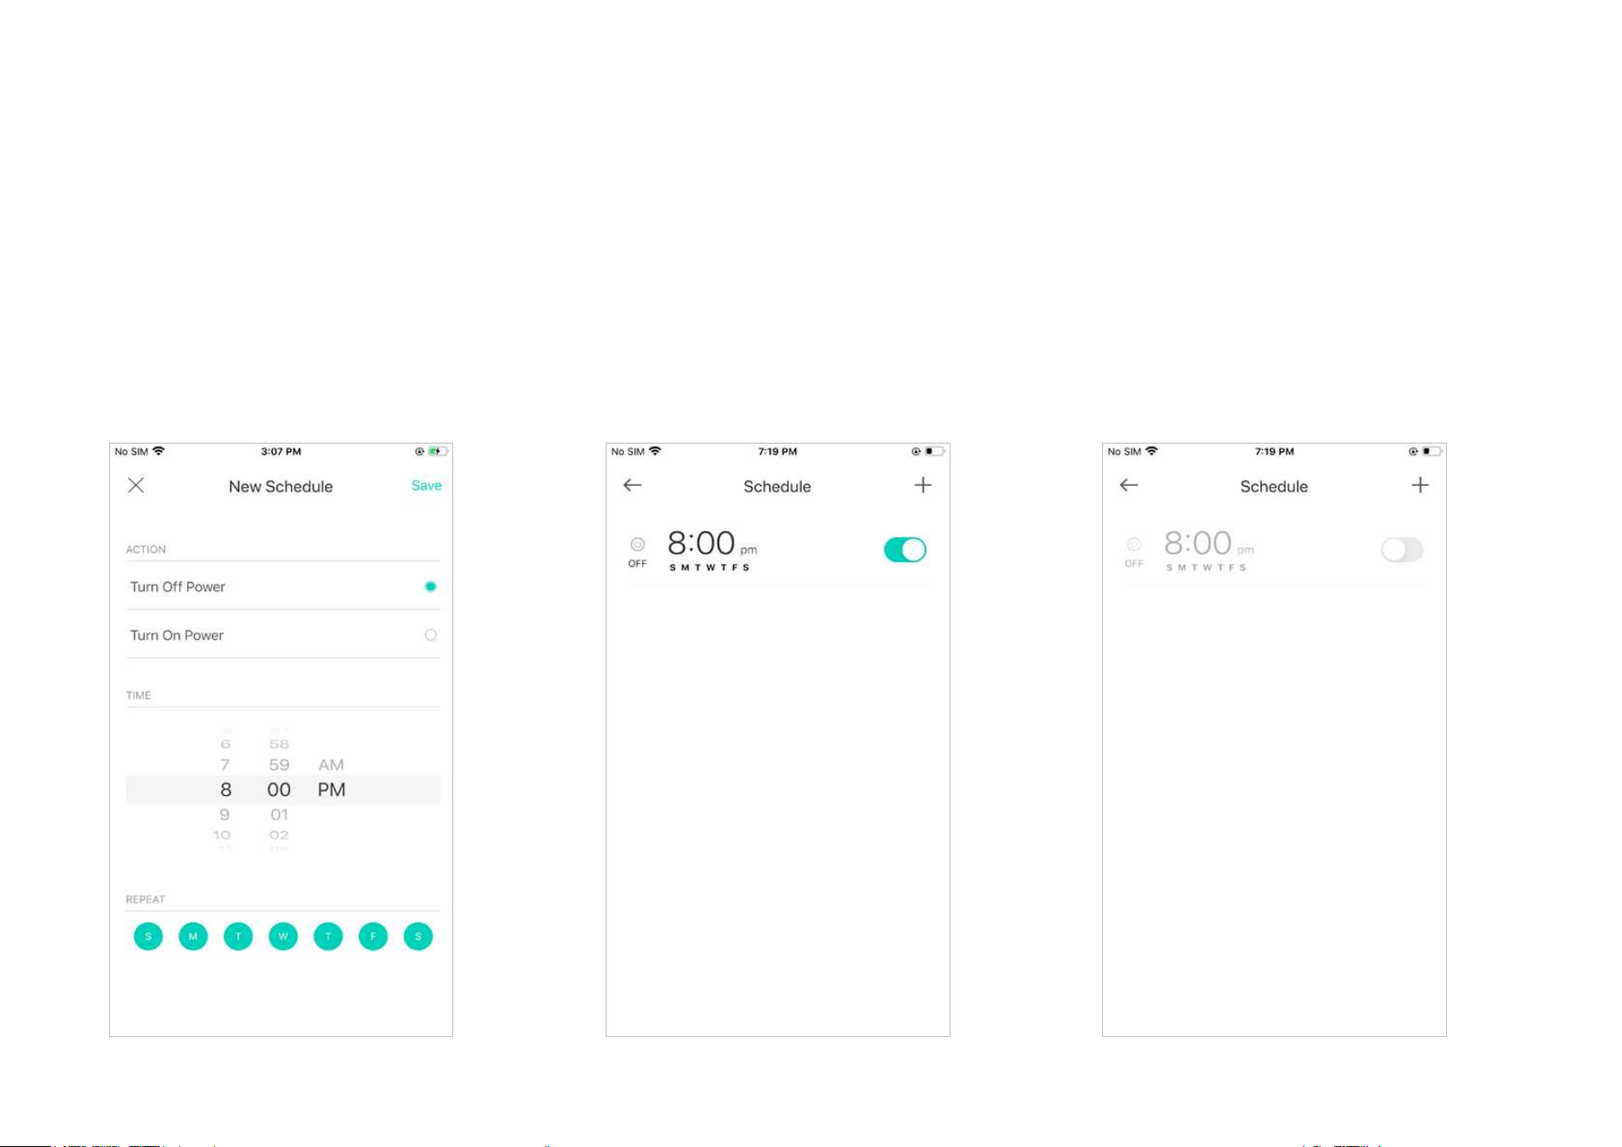
Task: Go back from the disabled Schedule screen
Action: click(1129, 485)
